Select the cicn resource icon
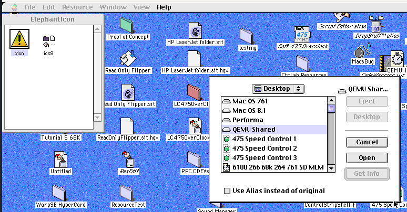The height and width of the screenshot is (212, 407). click(19, 39)
